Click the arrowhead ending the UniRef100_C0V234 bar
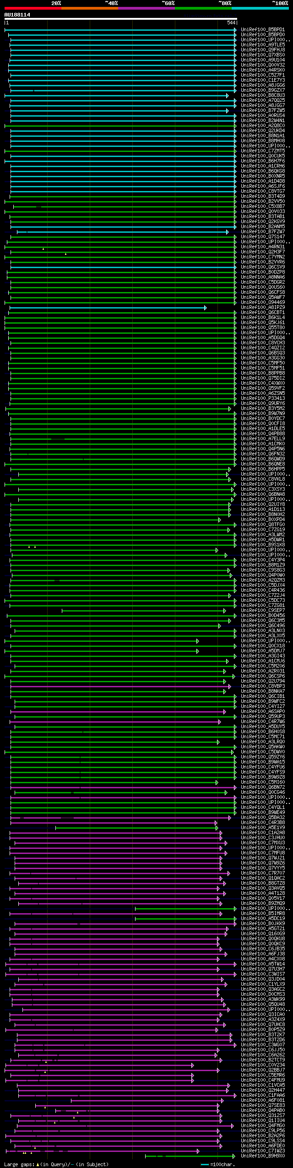Image resolution: width=293 pixels, height=1168 pixels. (193, 1065)
